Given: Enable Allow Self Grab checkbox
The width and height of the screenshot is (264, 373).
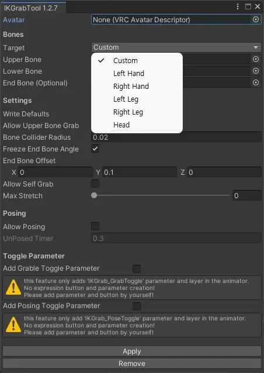Looking at the screenshot, I should [x=95, y=184].
